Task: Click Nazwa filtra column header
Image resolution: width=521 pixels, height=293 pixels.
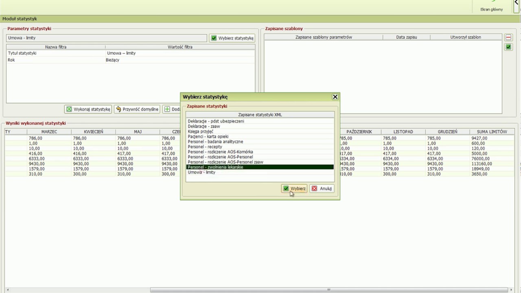Action: 56,47
